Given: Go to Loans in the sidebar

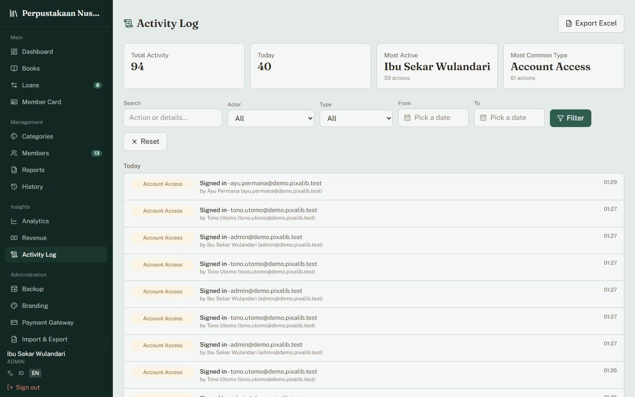Looking at the screenshot, I should [56, 85].
